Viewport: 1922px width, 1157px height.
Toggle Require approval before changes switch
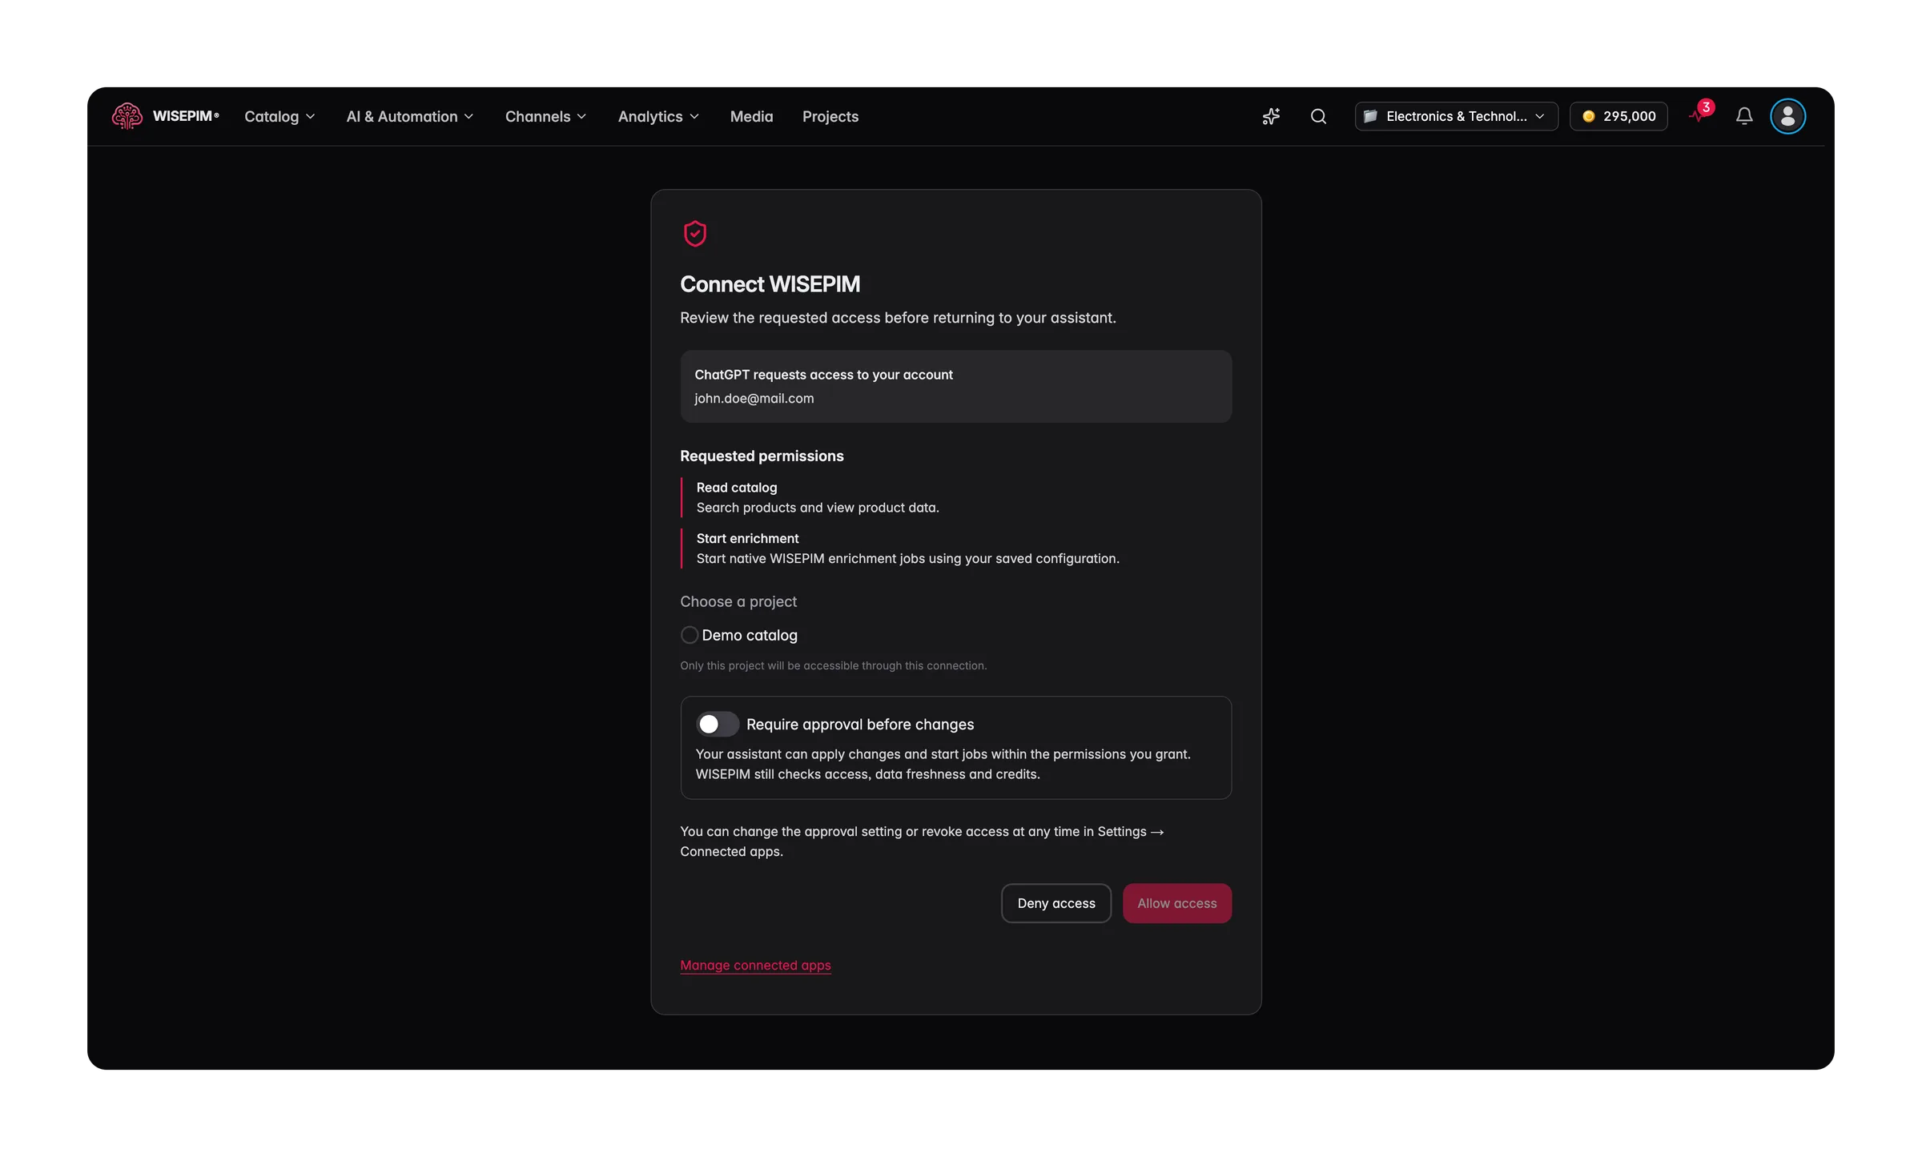pyautogui.click(x=717, y=724)
